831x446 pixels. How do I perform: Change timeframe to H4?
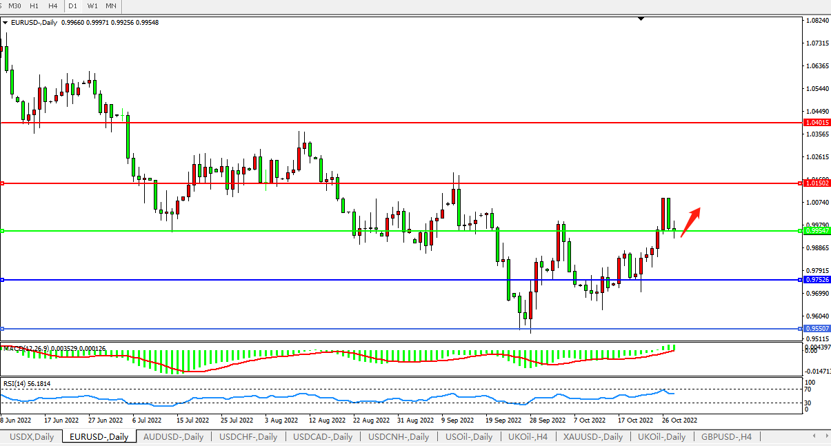point(52,6)
